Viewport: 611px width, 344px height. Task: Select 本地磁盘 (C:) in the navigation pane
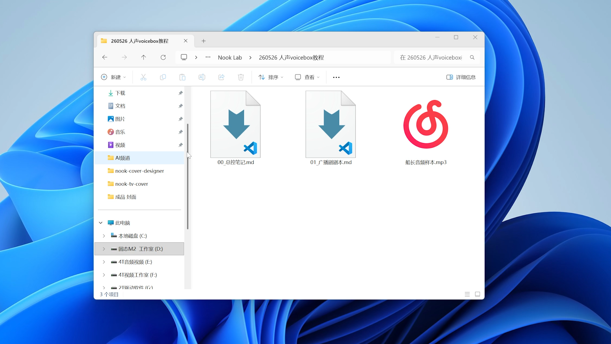(139, 236)
